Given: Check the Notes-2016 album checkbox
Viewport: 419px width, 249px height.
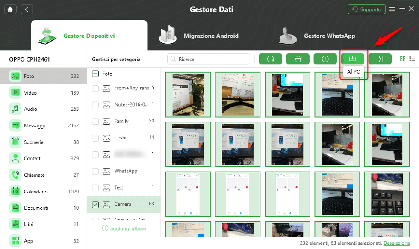Looking at the screenshot, I should [95, 104].
